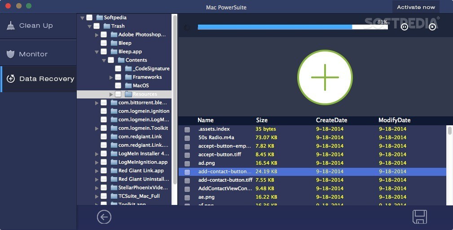453x230 pixels.
Task: Sort files by Name column header
Action: pyautogui.click(x=206, y=120)
